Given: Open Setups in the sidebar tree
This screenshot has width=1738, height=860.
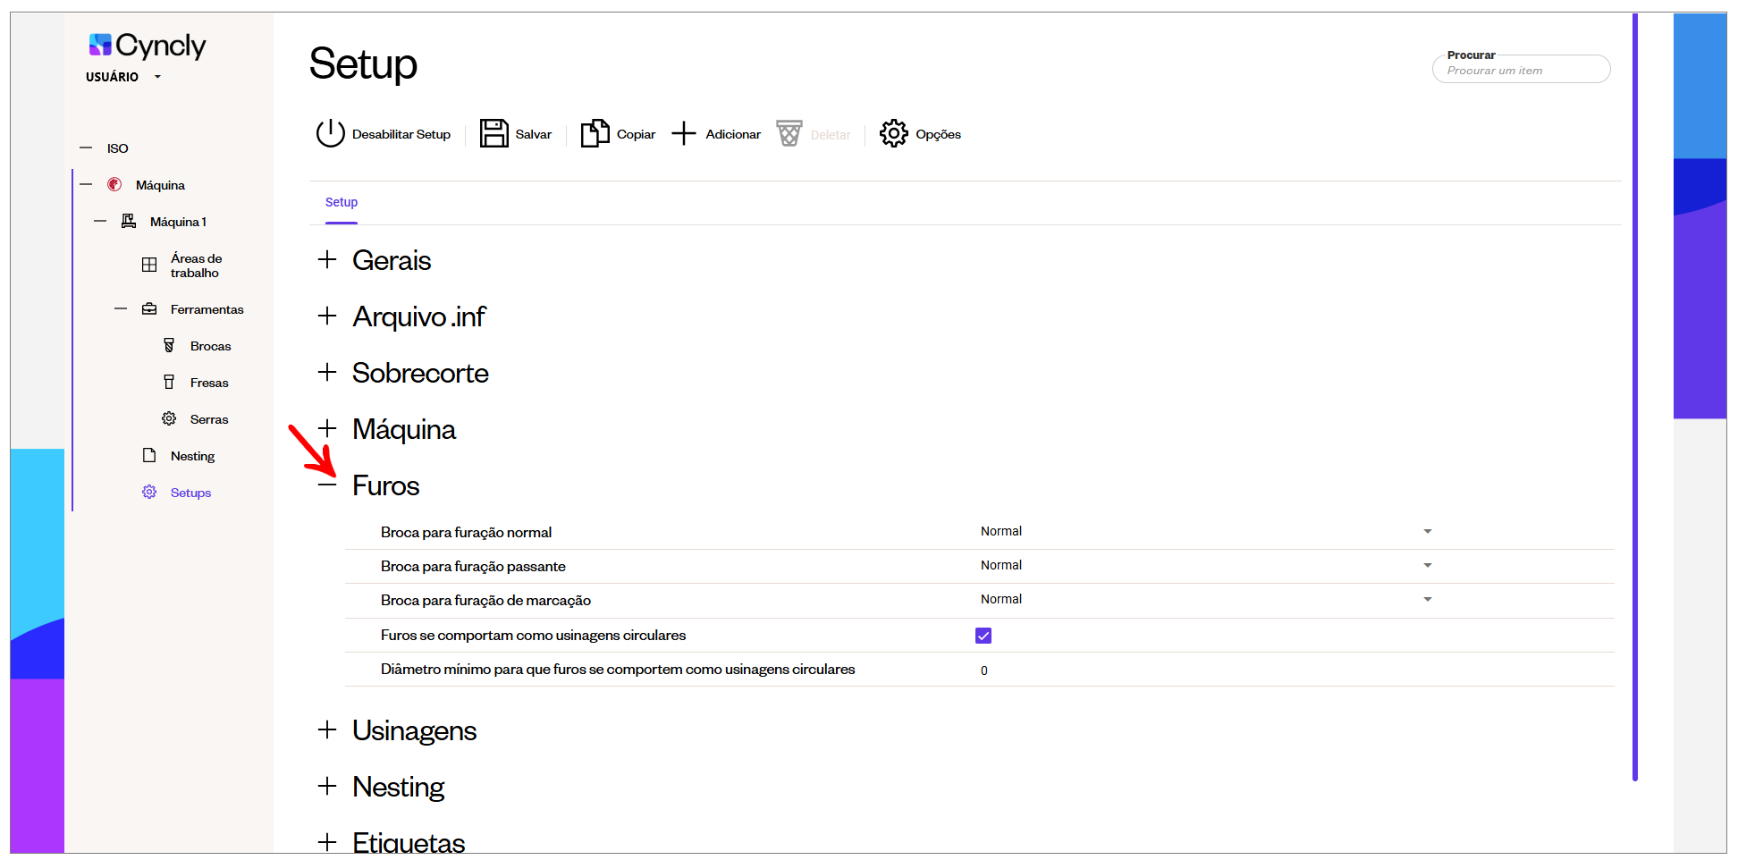Looking at the screenshot, I should click(190, 493).
